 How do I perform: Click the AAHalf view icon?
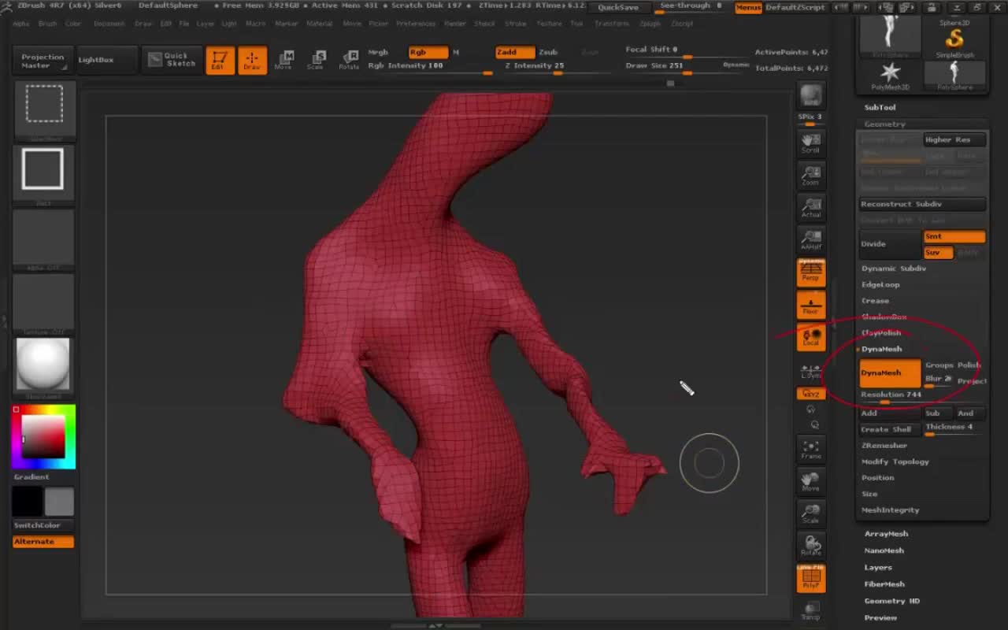810,239
